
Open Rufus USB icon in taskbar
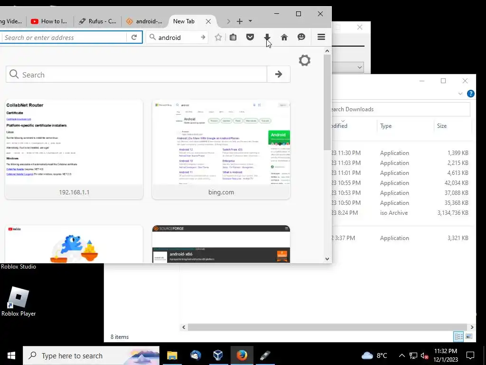coord(265,355)
